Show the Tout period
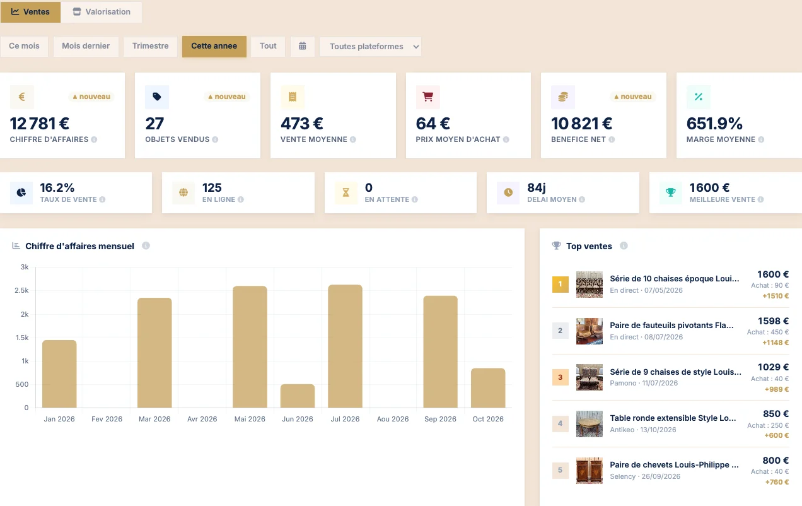 [x=268, y=46]
